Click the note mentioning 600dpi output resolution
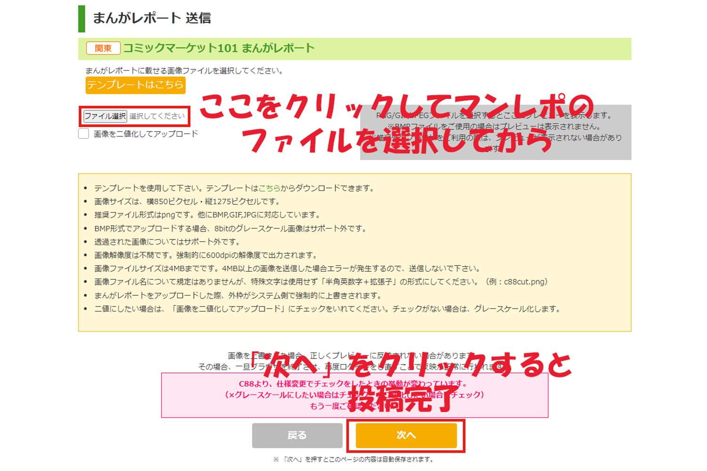Image resolution: width=707 pixels, height=471 pixels. click(206, 255)
